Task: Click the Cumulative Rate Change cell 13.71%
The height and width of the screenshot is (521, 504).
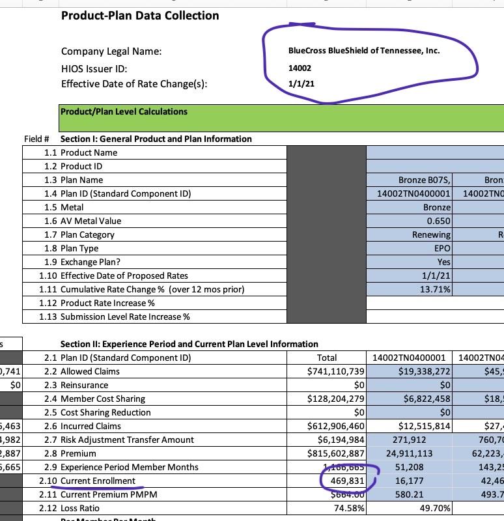Action: [436, 289]
